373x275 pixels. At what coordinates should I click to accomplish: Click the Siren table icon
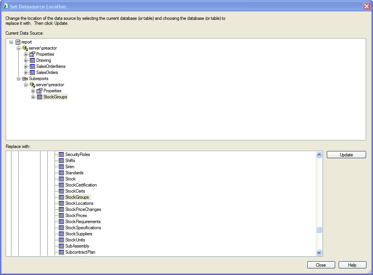click(61, 167)
